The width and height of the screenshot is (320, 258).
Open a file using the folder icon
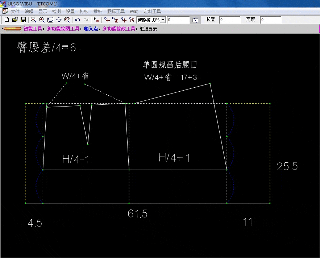[15, 20]
